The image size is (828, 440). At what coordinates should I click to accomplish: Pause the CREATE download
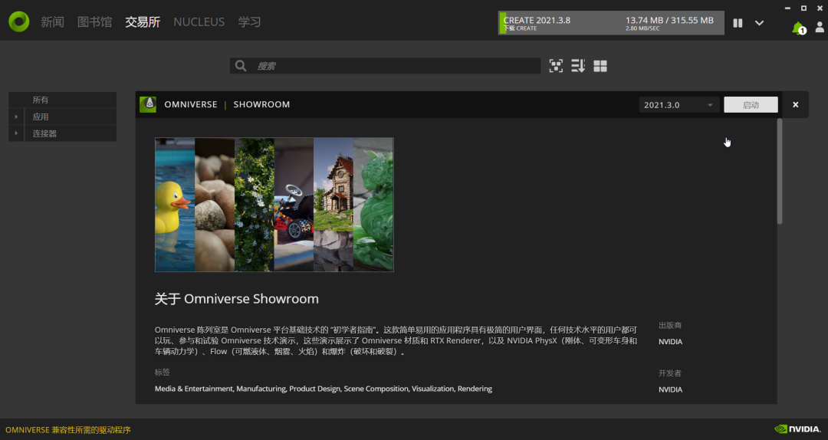pyautogui.click(x=738, y=23)
